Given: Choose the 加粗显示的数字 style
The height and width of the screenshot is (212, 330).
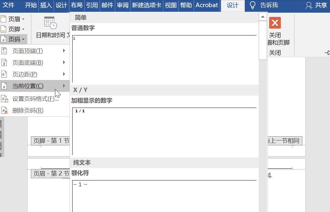Looking at the screenshot, I should [x=163, y=130].
